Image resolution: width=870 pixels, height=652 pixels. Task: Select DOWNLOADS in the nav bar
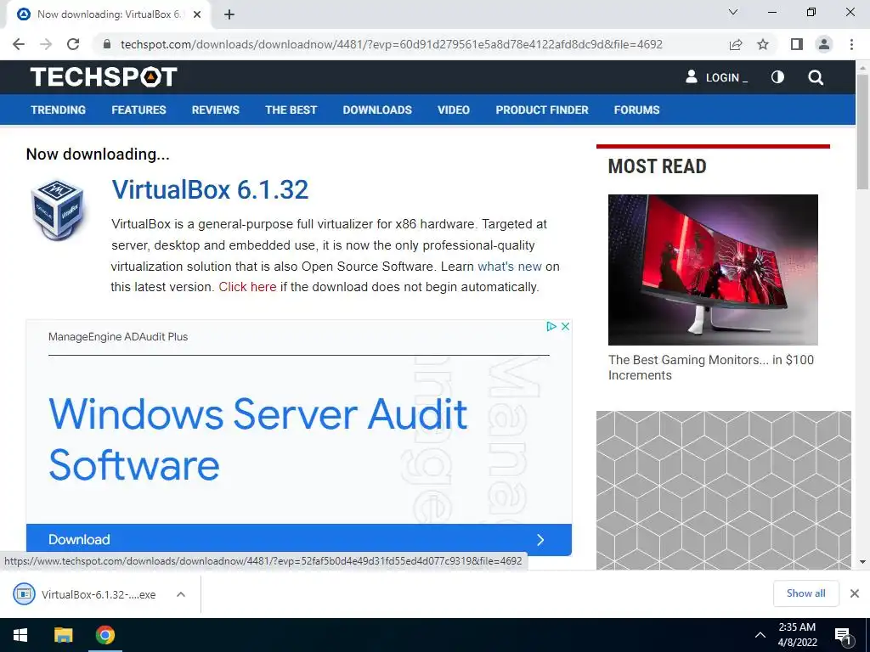click(377, 110)
